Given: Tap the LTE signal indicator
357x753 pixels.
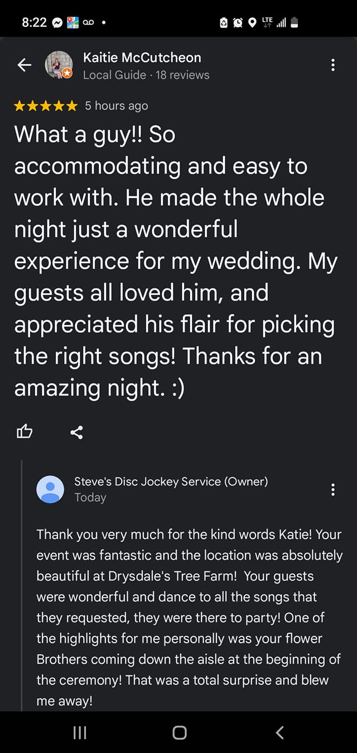Looking at the screenshot, I should tap(267, 22).
